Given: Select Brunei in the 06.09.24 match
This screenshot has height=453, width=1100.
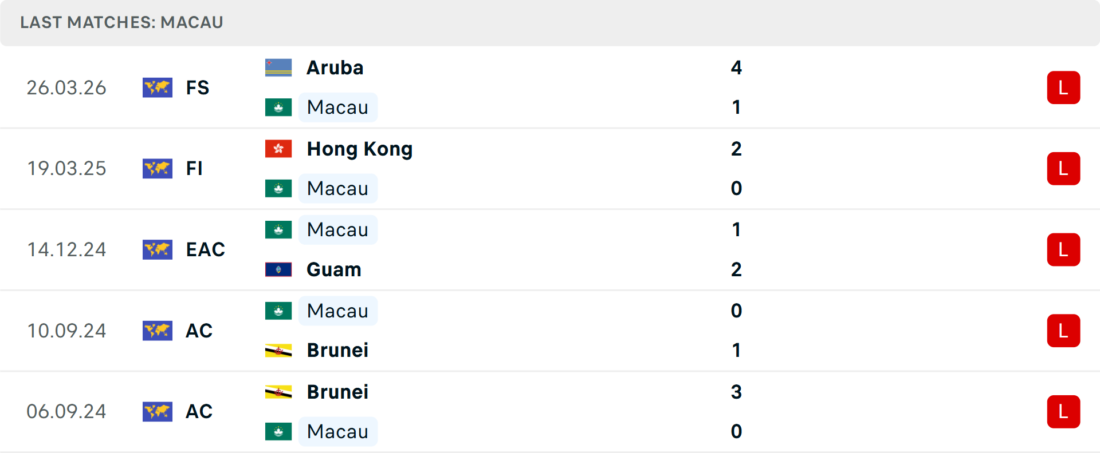Looking at the screenshot, I should (x=337, y=392).
